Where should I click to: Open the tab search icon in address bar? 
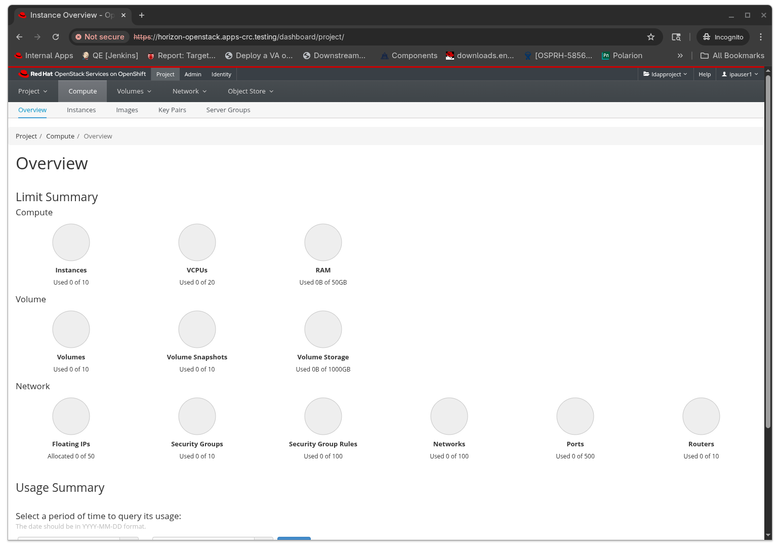click(676, 37)
